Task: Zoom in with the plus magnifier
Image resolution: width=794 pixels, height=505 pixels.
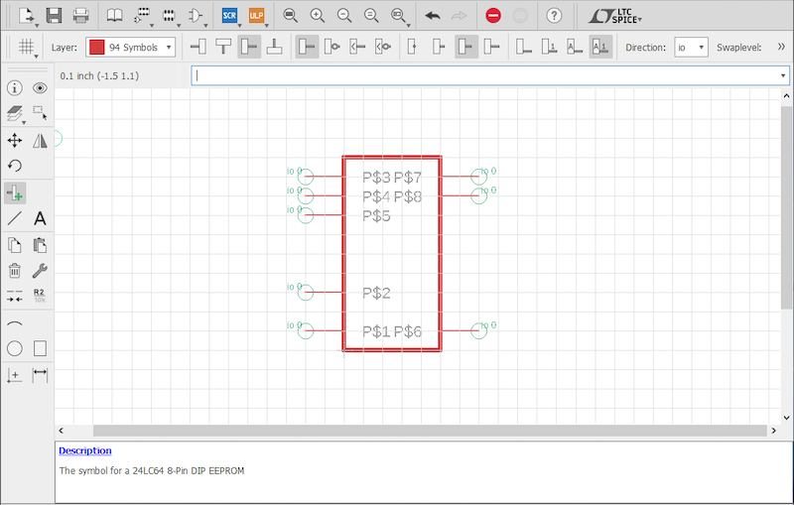Action: tap(318, 16)
